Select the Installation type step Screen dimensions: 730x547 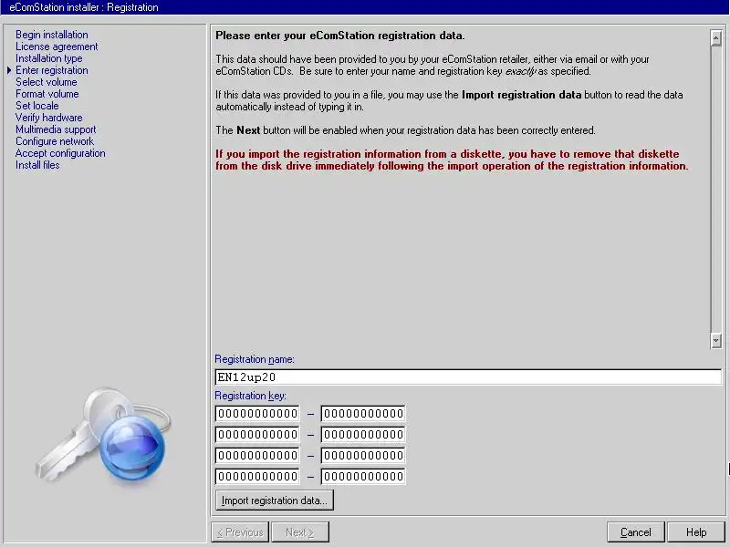coord(49,58)
